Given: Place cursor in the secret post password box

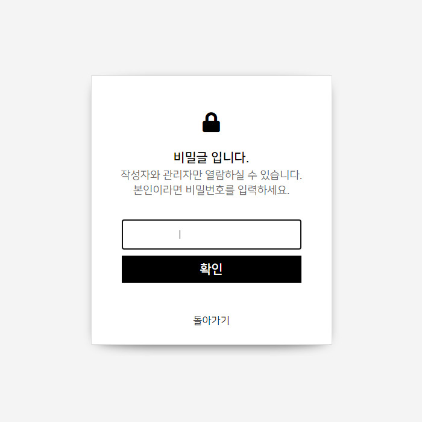Looking at the screenshot, I should (x=212, y=235).
